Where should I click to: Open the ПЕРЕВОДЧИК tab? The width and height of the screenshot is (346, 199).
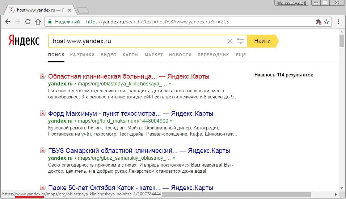(213, 55)
